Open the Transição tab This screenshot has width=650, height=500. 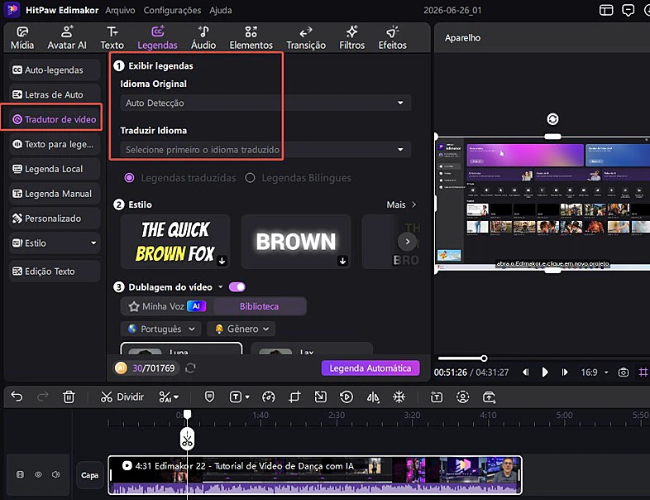click(305, 38)
